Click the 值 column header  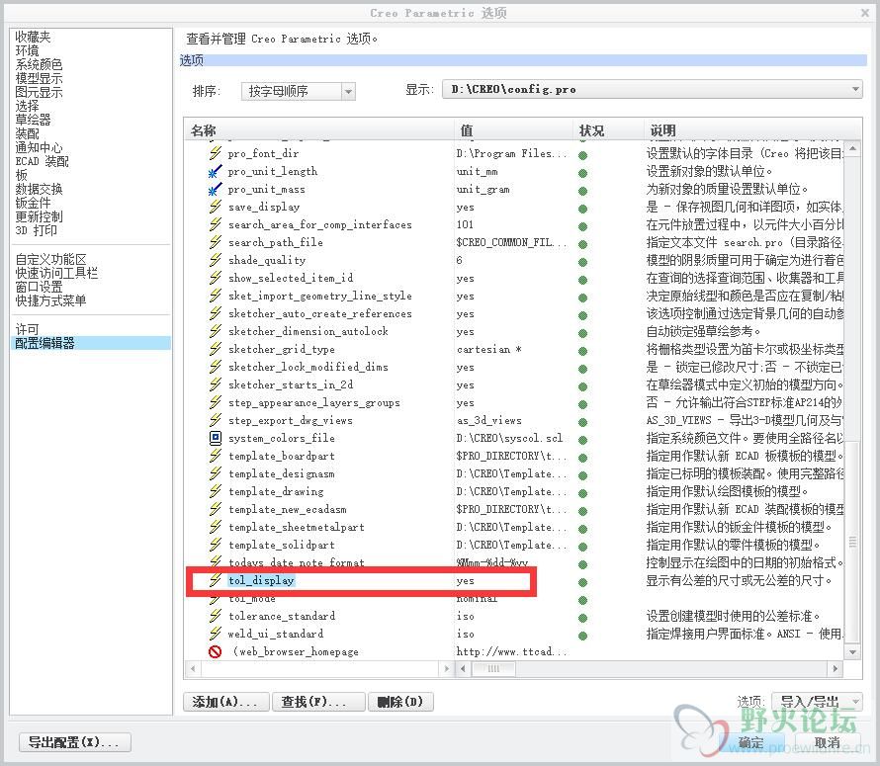(513, 130)
